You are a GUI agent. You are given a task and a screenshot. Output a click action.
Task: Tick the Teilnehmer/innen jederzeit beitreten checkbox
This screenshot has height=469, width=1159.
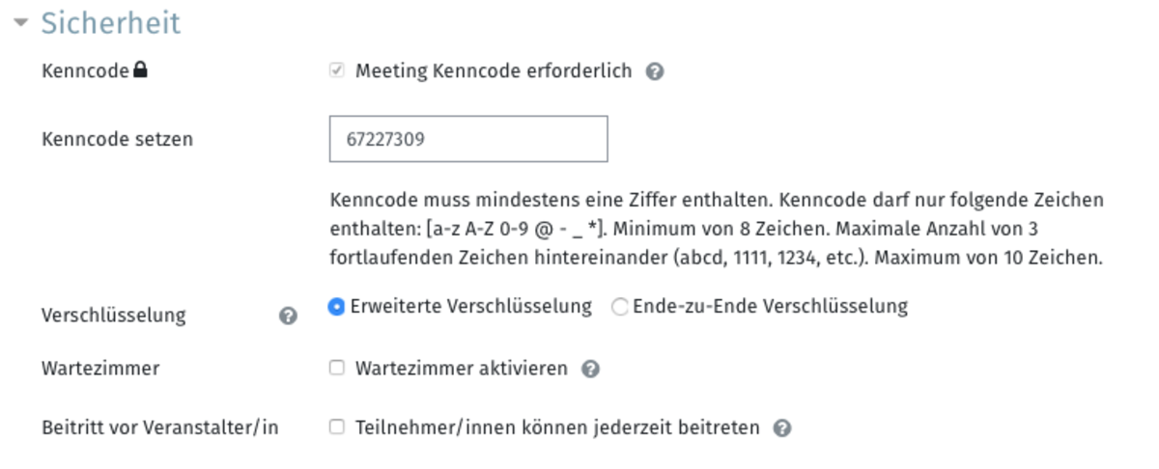337,427
